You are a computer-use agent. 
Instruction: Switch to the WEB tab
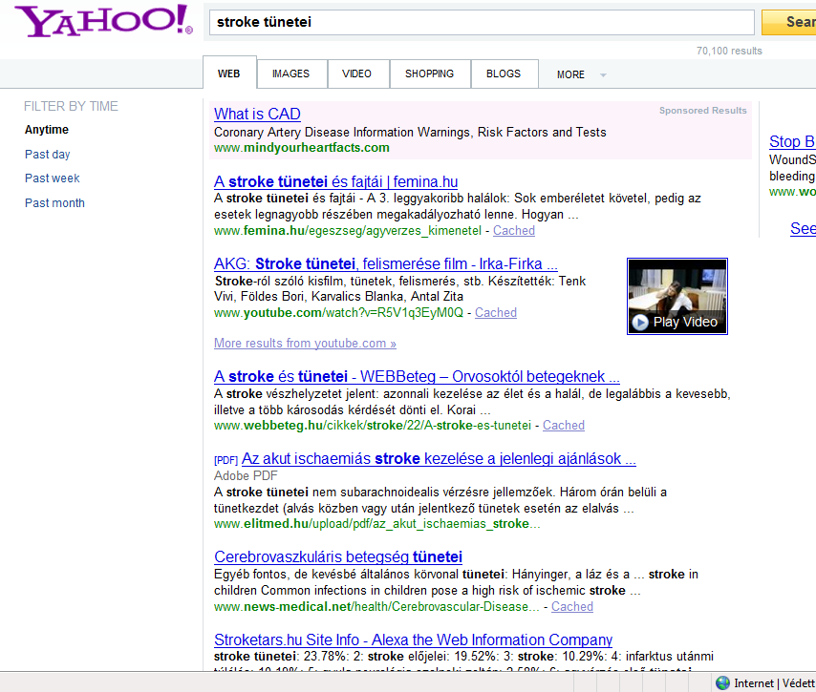[229, 73]
